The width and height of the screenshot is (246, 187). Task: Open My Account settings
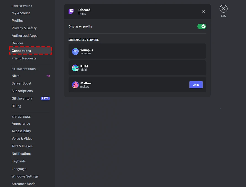21,13
